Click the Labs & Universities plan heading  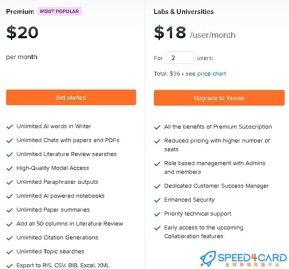click(x=183, y=12)
